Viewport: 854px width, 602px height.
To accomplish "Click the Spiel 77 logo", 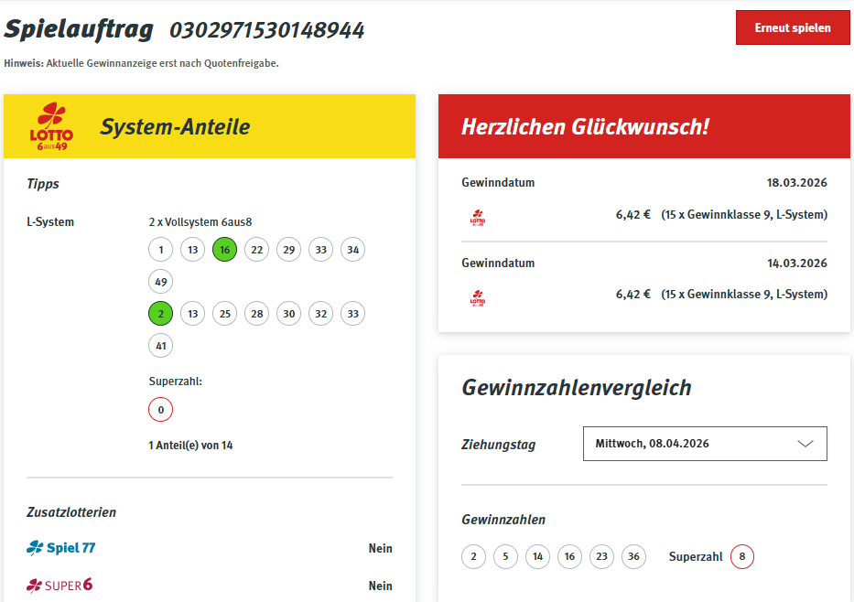I will pos(61,548).
